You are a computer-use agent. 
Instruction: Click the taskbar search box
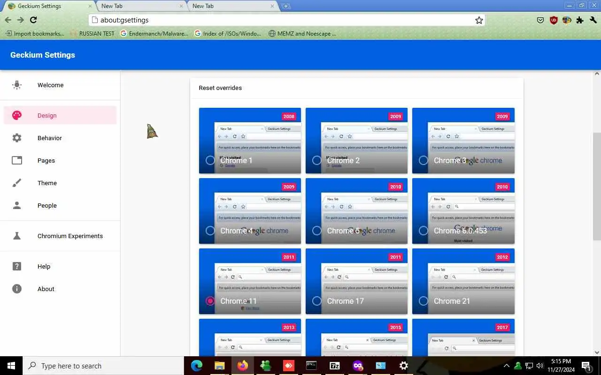[103, 366]
